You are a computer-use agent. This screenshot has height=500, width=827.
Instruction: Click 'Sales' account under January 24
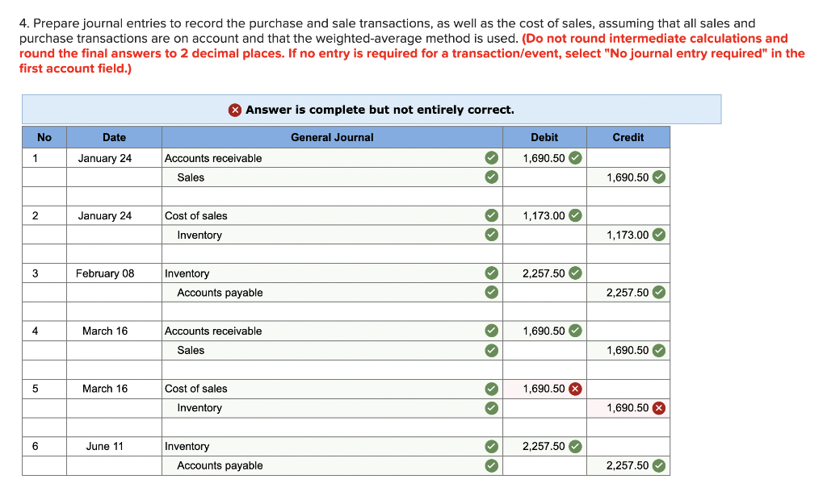191,177
